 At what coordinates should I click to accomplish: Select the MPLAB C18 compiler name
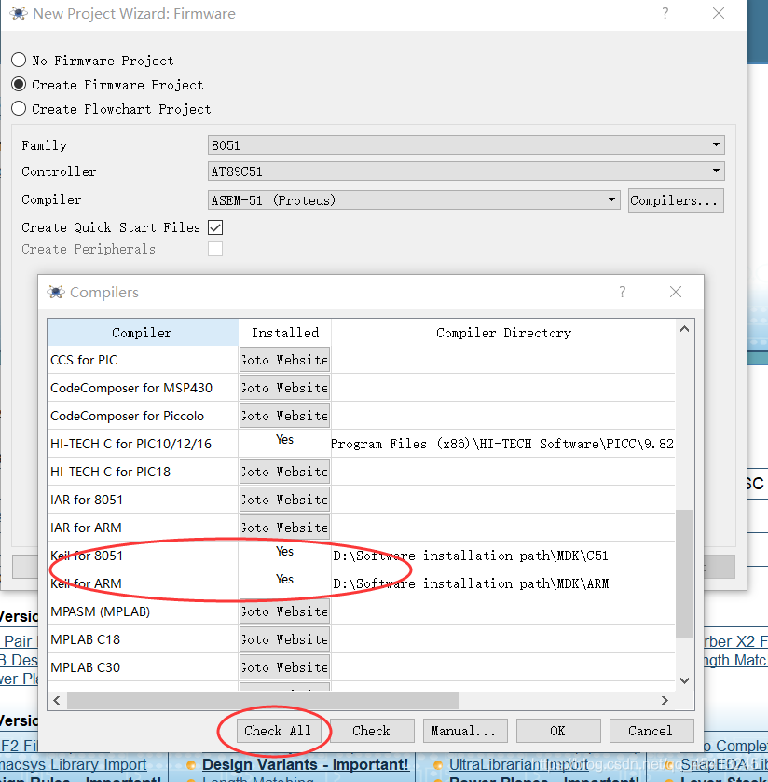click(x=85, y=638)
